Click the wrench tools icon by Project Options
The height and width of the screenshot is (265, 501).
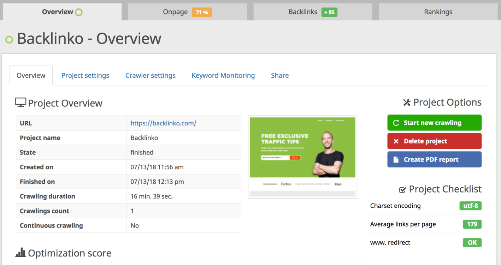tap(407, 102)
